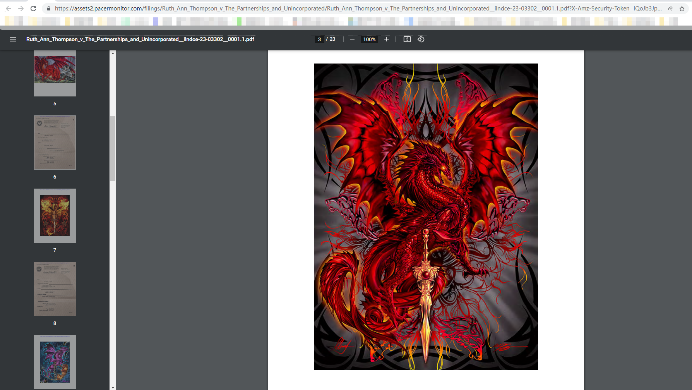Click the 100% zoom level field
The image size is (692, 390).
(369, 39)
